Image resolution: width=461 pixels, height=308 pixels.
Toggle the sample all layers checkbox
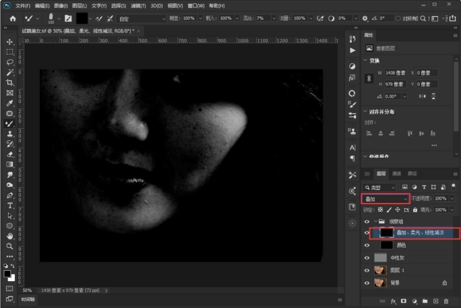[398, 18]
